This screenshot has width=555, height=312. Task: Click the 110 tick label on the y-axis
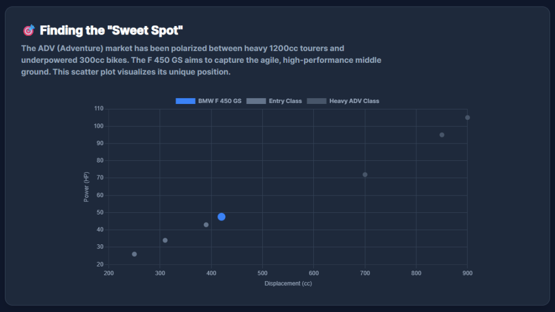pos(98,109)
